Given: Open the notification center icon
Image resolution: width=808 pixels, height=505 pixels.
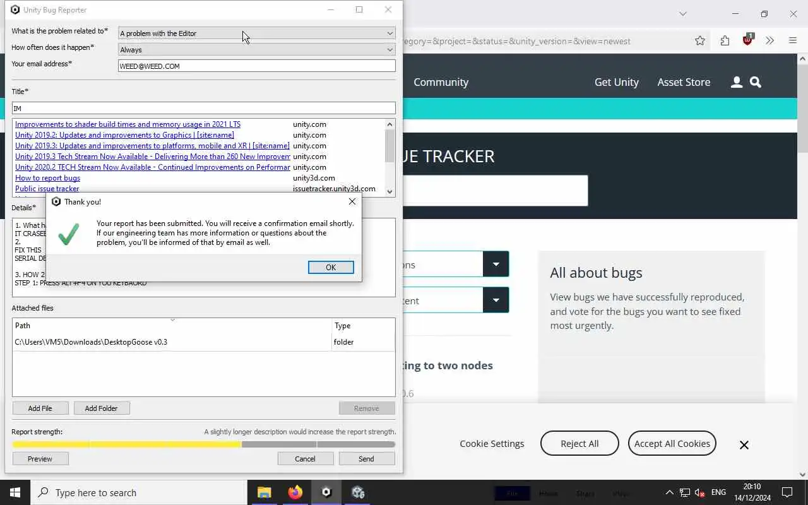Looking at the screenshot, I should 787,492.
